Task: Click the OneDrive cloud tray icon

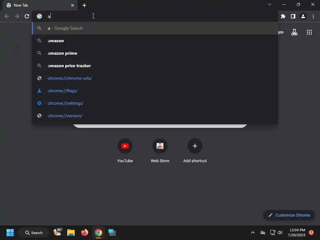Action: tap(262, 232)
